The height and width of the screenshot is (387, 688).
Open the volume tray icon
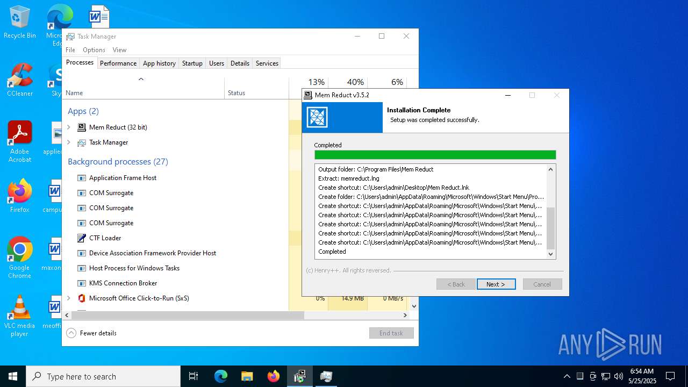point(618,376)
